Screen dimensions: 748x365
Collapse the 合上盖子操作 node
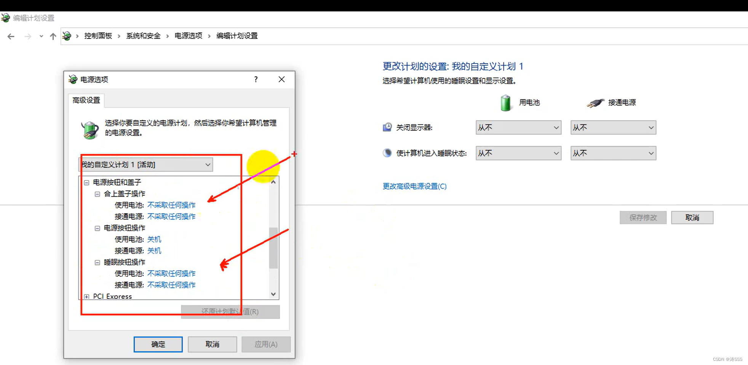[x=97, y=194]
